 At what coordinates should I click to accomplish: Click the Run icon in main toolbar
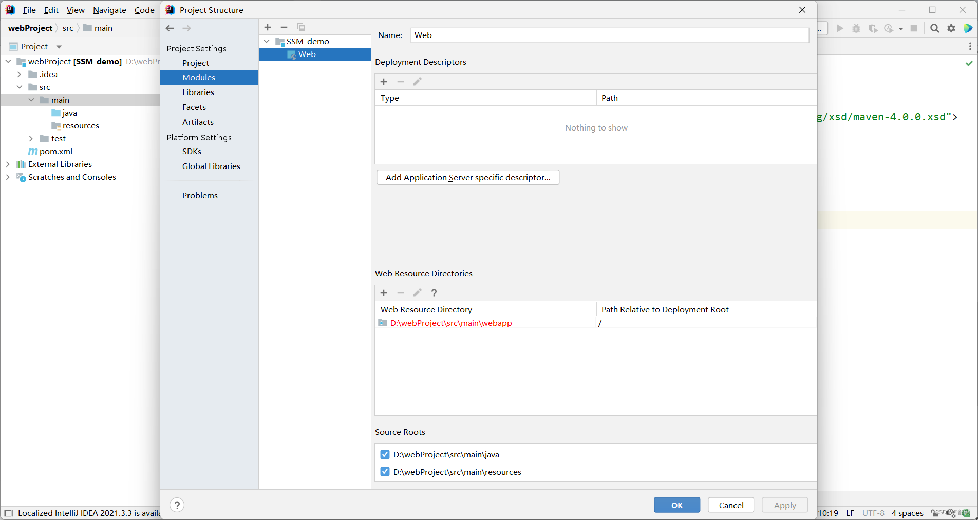[x=840, y=28]
